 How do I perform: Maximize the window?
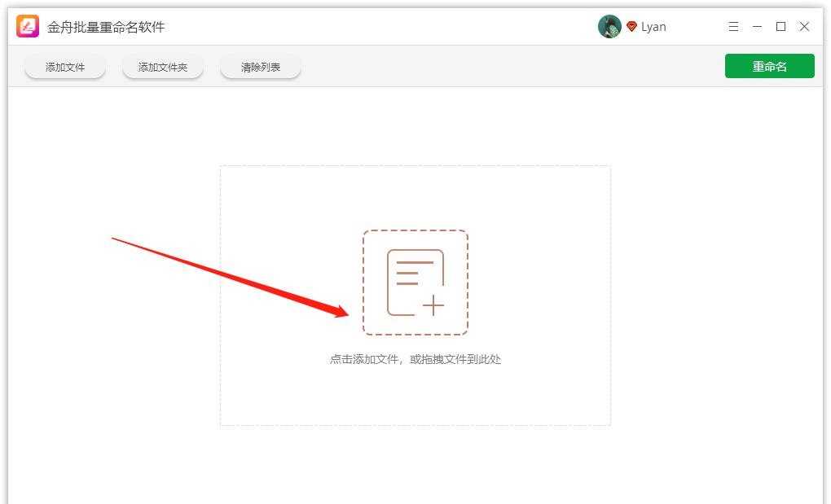point(780,27)
